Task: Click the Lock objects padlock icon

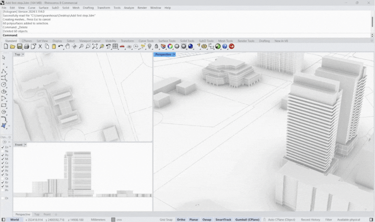Action: [x=157, y=46]
